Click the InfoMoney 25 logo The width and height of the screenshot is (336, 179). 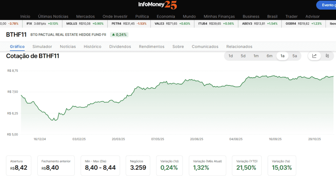[157, 5]
